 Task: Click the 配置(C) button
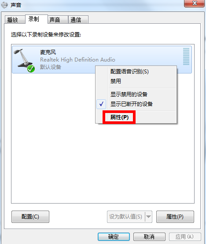pyautogui.click(x=30, y=217)
